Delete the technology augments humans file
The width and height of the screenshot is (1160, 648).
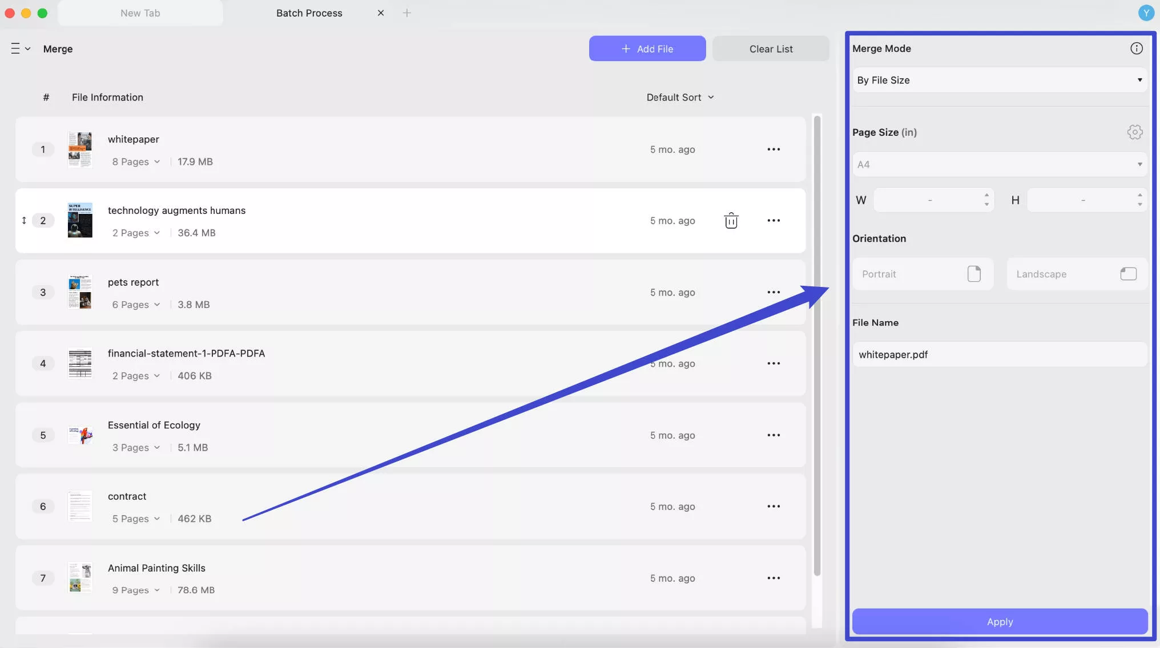tap(731, 221)
